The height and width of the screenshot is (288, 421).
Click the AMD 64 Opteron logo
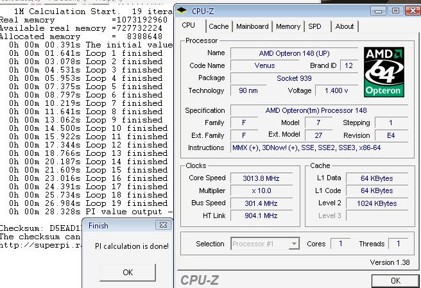[384, 72]
